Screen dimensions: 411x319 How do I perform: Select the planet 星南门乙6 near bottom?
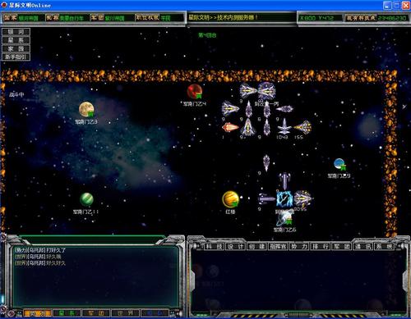(284, 220)
